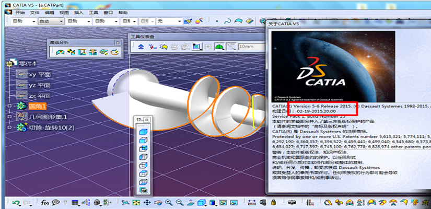431x209 pixels.
Task: Expand the 几何图形集.1 tree node
Action: click(9, 117)
